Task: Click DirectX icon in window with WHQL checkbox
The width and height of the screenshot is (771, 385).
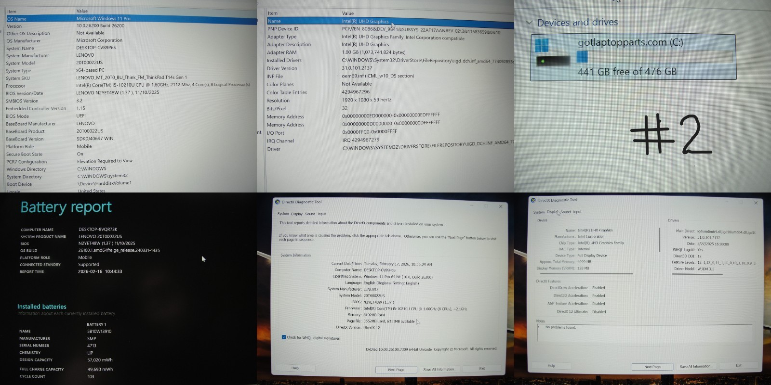Action: [278, 202]
